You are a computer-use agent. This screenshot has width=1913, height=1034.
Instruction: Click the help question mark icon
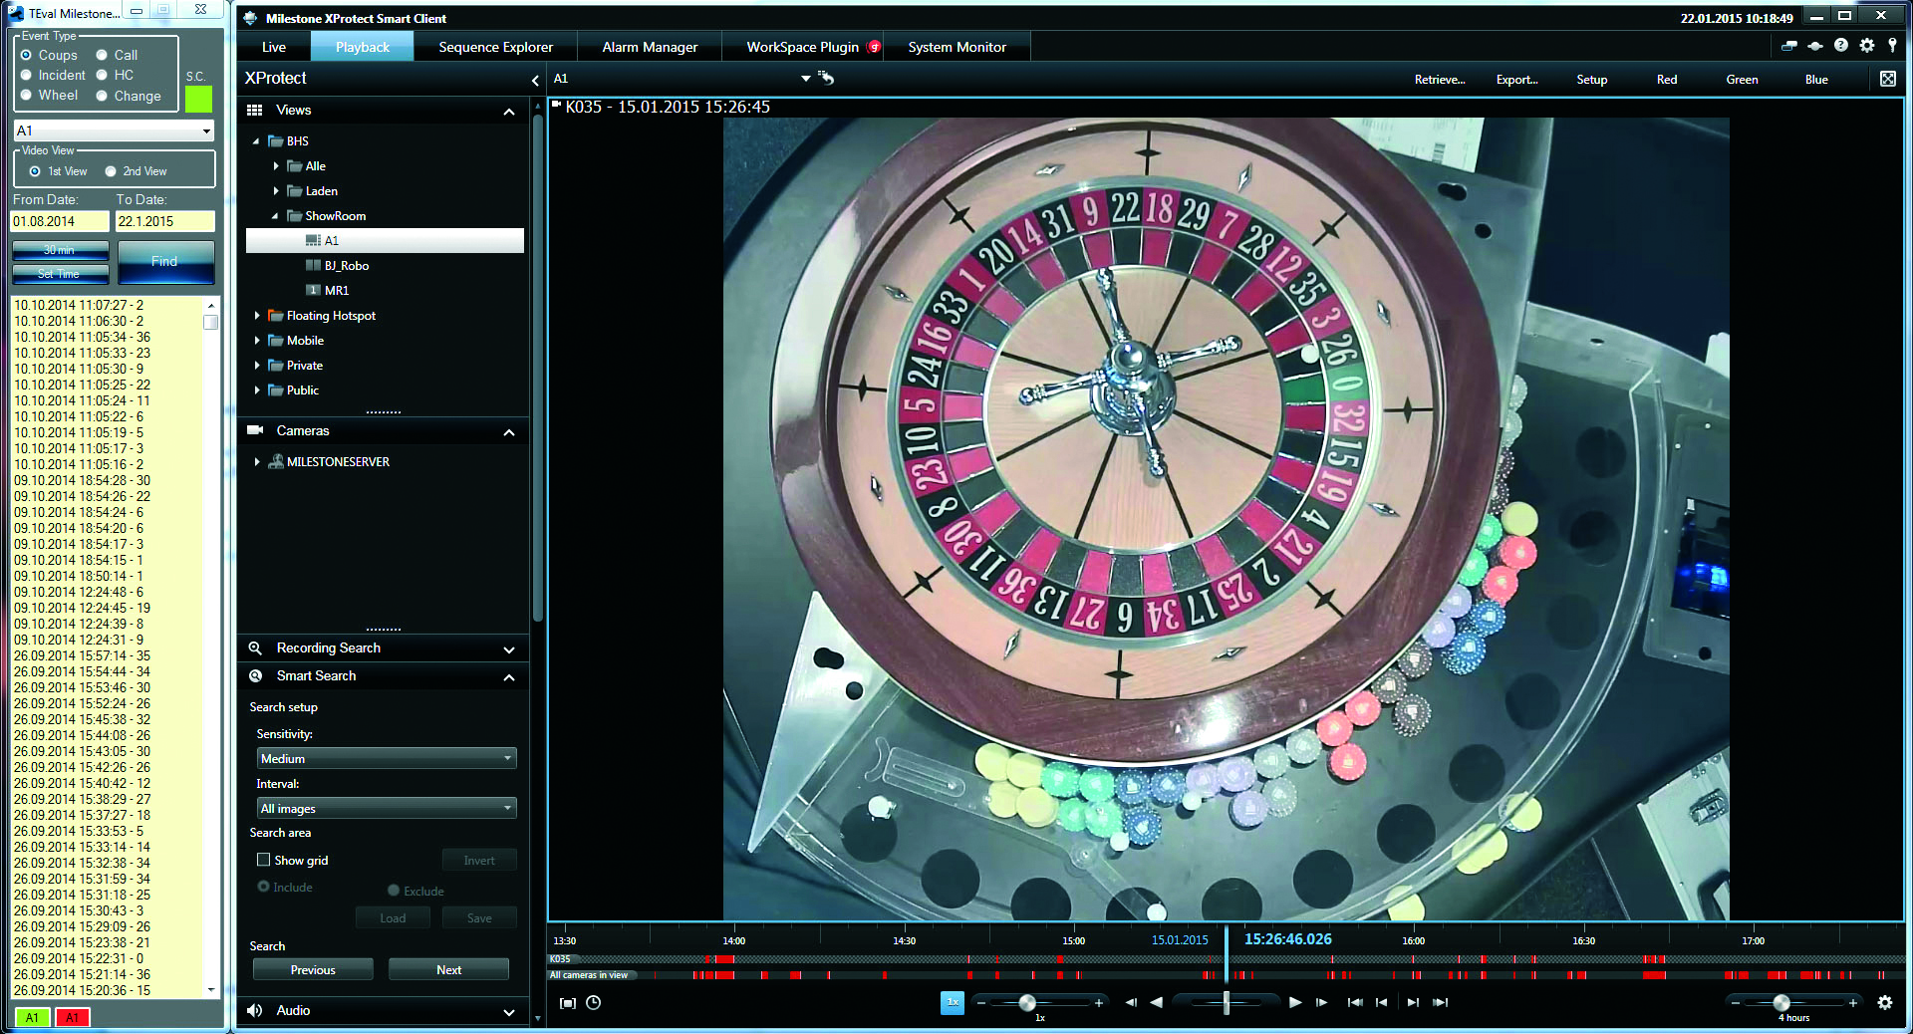click(x=1840, y=46)
